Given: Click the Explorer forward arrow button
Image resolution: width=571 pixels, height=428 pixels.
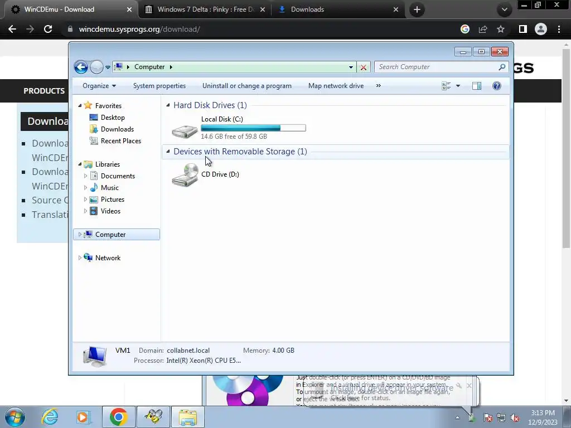Looking at the screenshot, I should tap(96, 67).
